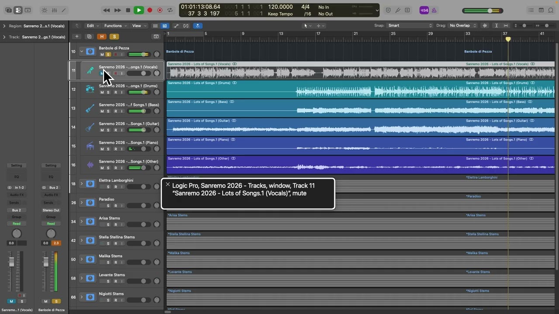Toggle the blue list view icon

point(165,26)
